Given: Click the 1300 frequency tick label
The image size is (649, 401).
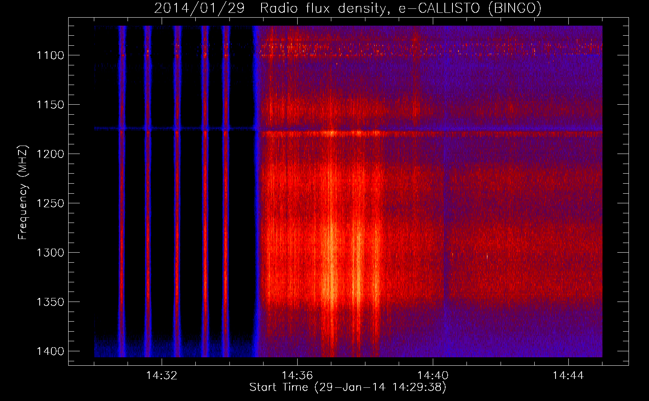Looking at the screenshot, I should pos(51,253).
